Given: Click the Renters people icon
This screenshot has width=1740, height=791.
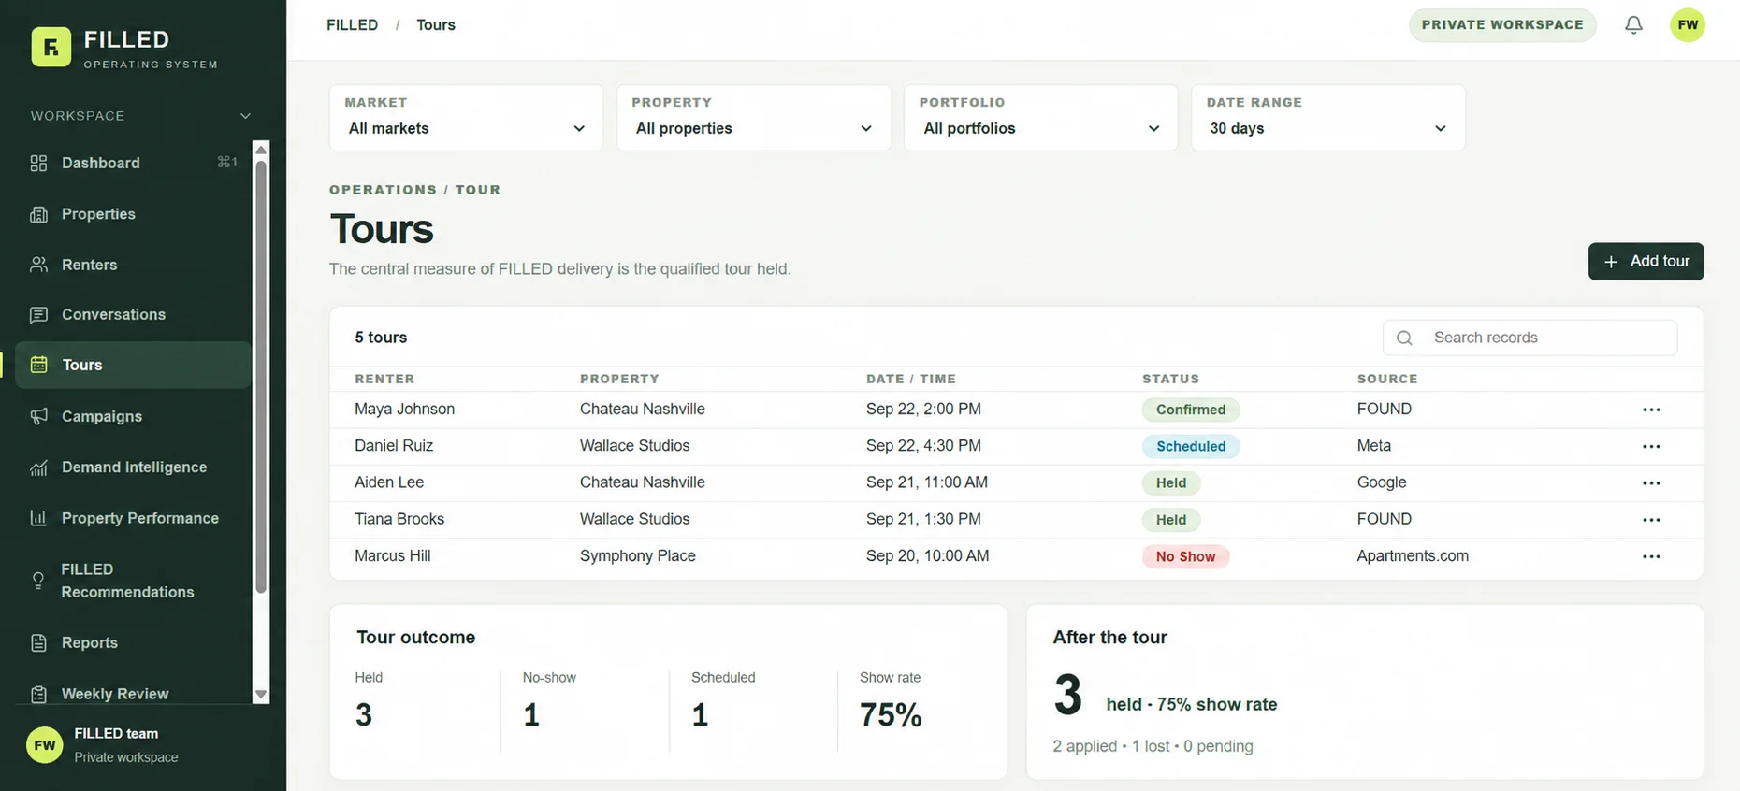Looking at the screenshot, I should [38, 265].
